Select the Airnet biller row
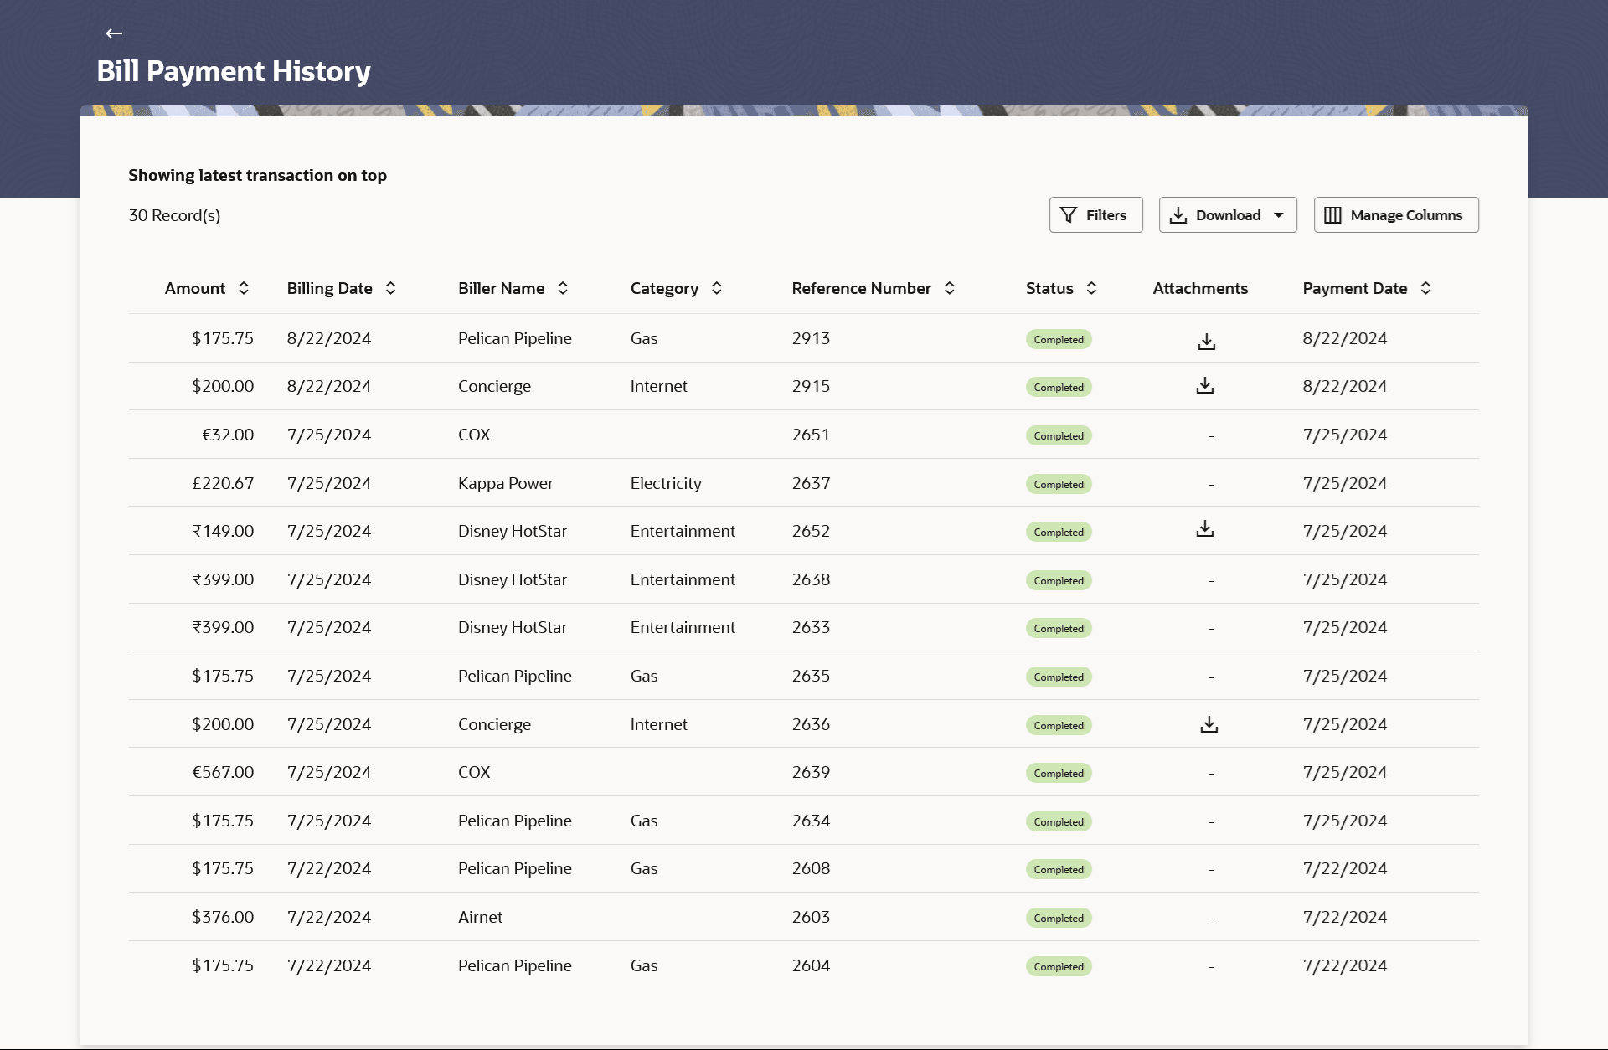The width and height of the screenshot is (1608, 1050). point(480,917)
